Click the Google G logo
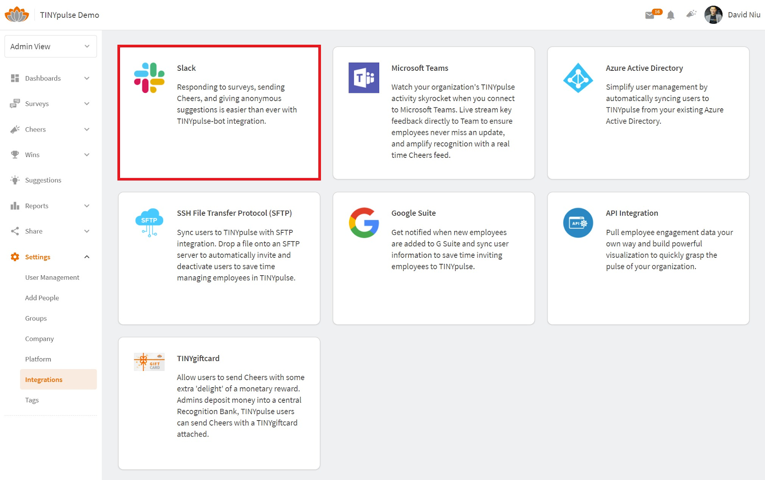 click(x=364, y=223)
